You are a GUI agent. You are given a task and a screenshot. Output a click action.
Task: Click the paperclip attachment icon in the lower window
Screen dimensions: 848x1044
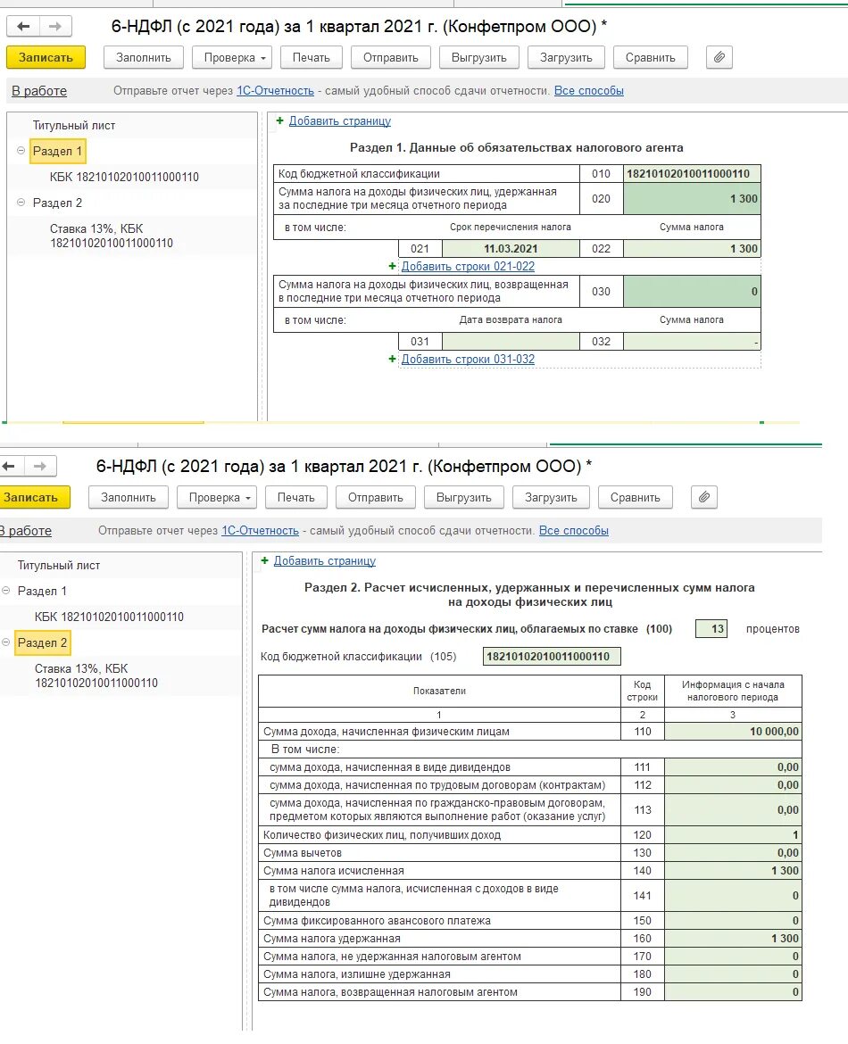coord(704,497)
